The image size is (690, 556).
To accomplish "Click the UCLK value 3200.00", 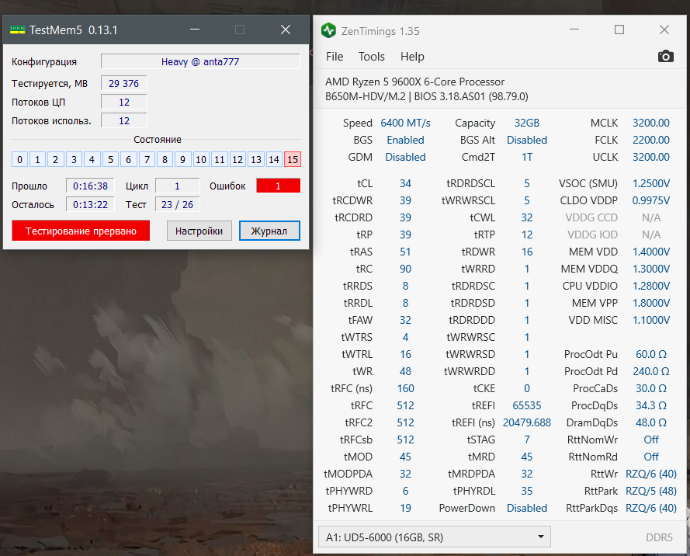I will point(651,157).
